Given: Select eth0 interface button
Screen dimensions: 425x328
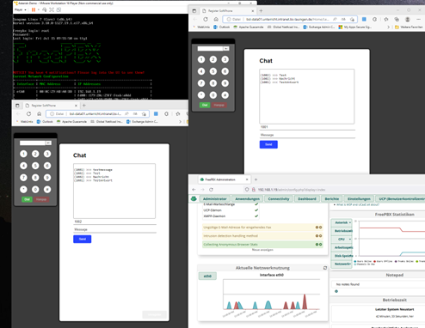Looking at the screenshot, I should [207, 276].
